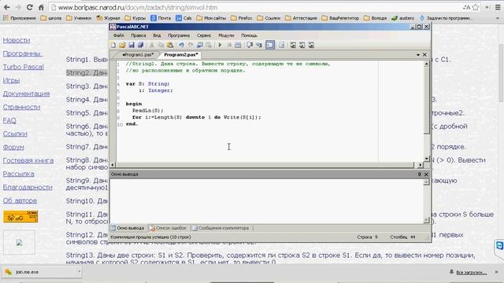504x283 pixels.
Task: Bookmark this page with star icon
Action: click(476, 7)
